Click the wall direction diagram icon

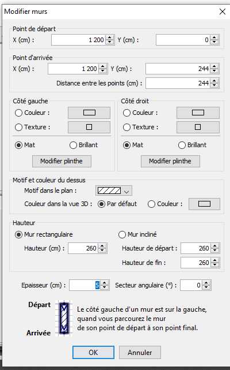(64, 318)
